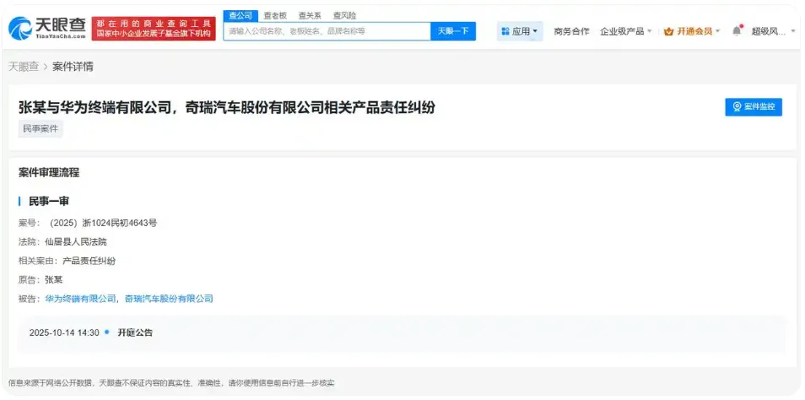Click the 开庭公告 timeline entry
This screenshot has height=400, width=805.
[135, 332]
